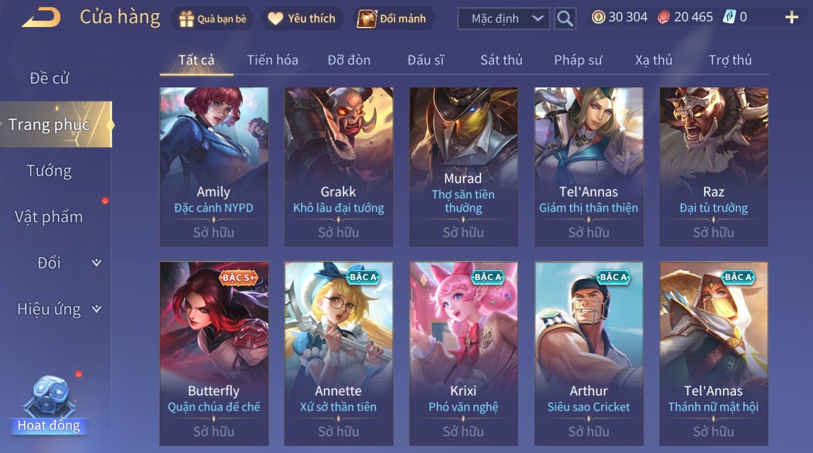The width and height of the screenshot is (813, 453).
Task: Switch to the Pháp sư tab
Action: pyautogui.click(x=578, y=60)
